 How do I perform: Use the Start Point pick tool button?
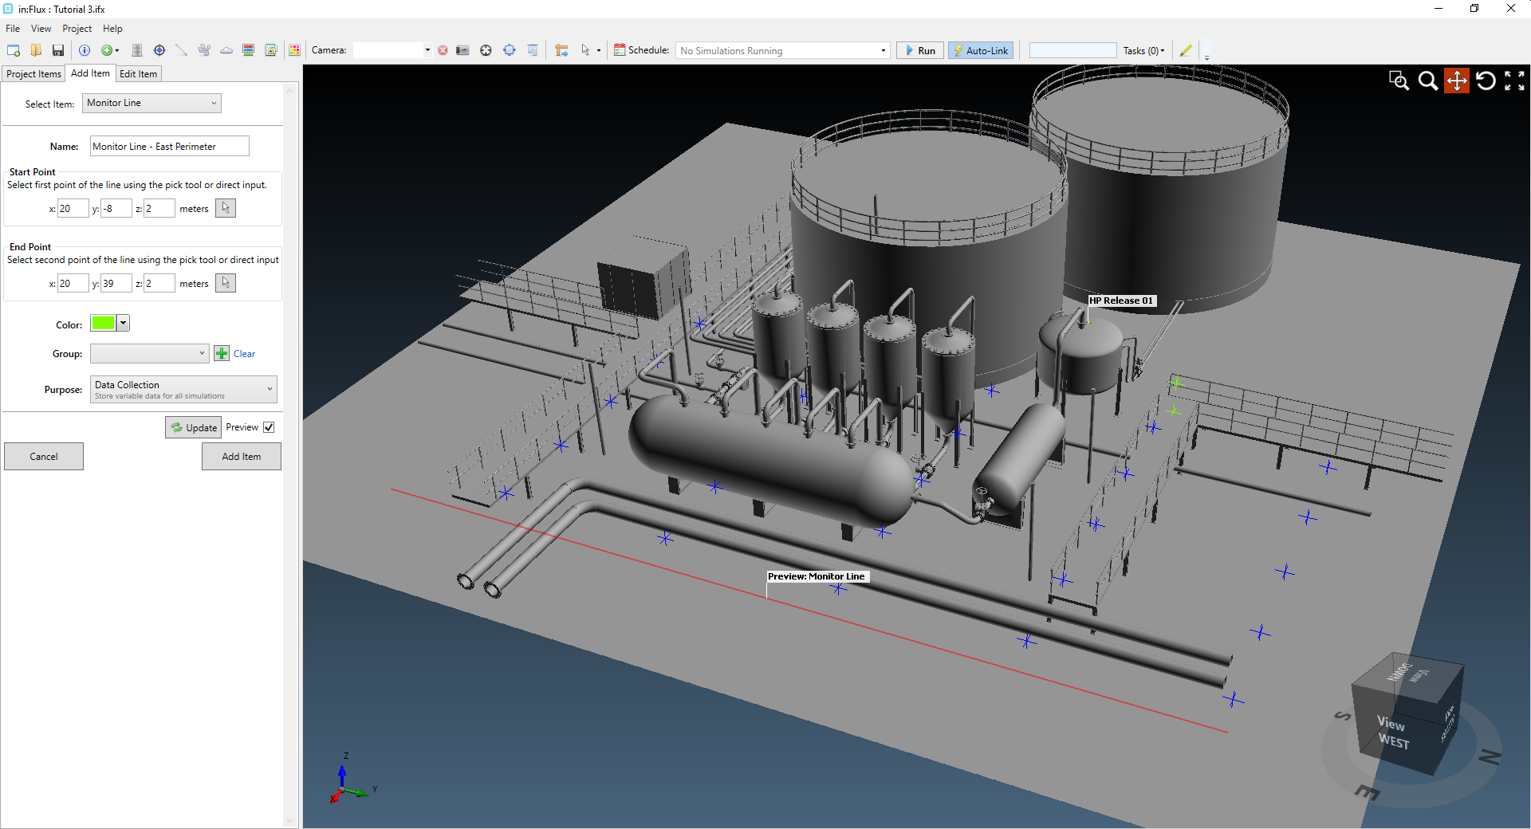(226, 208)
